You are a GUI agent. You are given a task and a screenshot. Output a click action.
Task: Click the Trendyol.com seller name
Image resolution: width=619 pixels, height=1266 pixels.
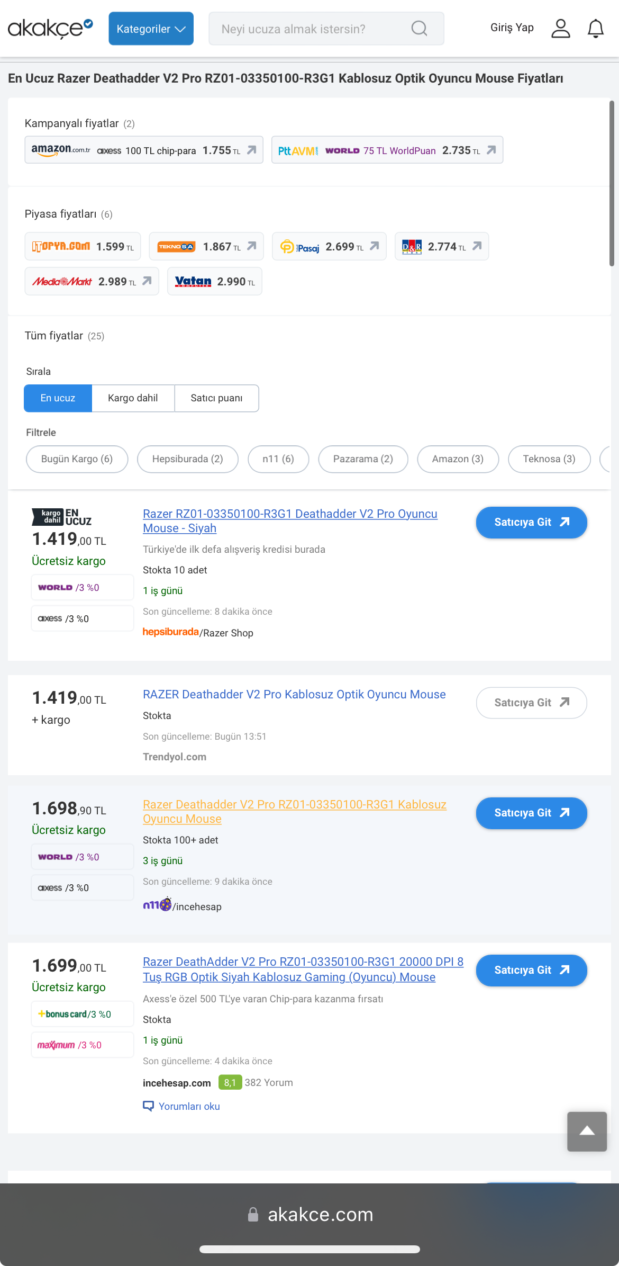coord(175,757)
